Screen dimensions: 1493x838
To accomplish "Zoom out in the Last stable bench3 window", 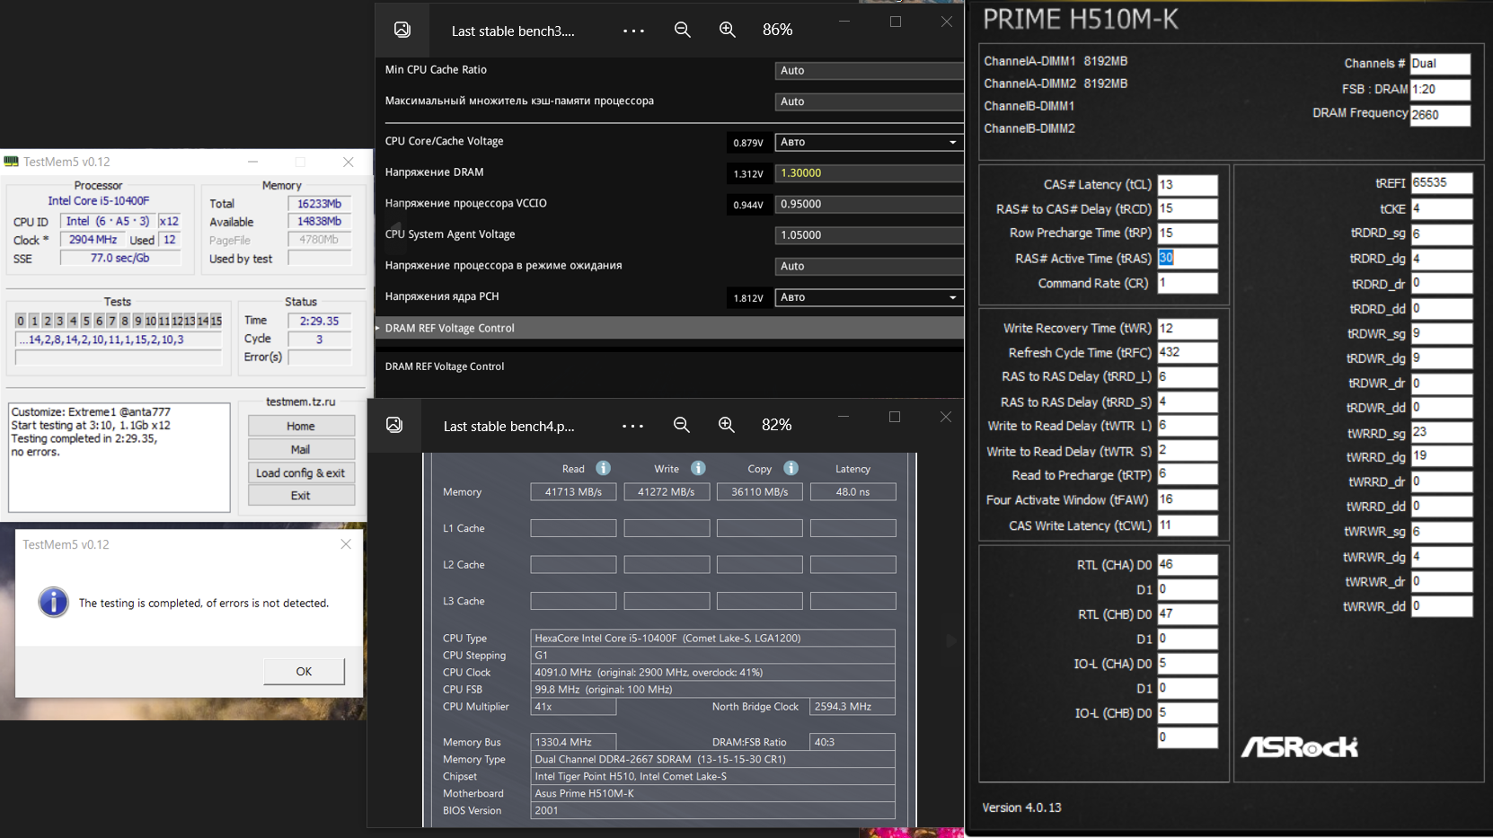I will coord(683,30).
